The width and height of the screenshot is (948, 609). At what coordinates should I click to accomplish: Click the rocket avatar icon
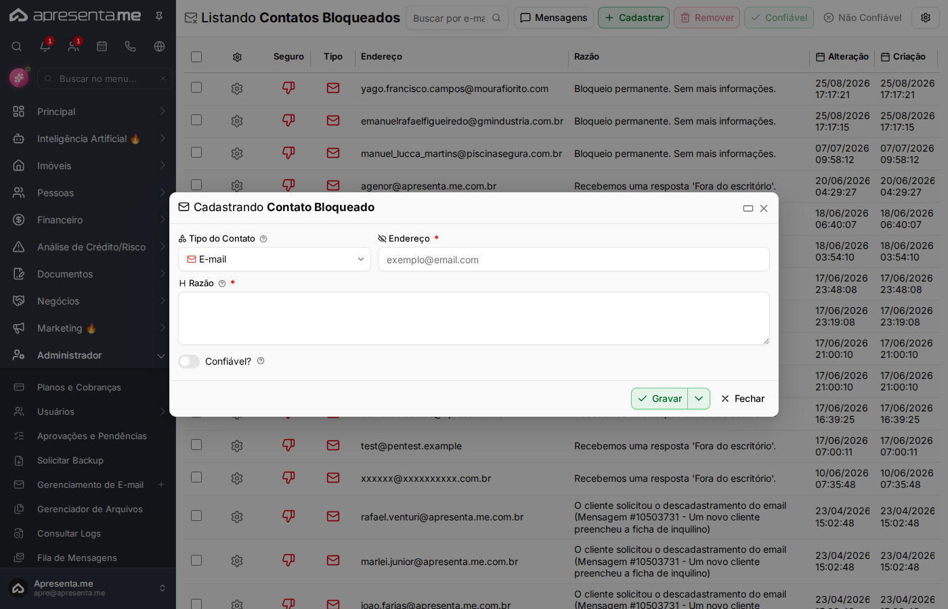pyautogui.click(x=19, y=78)
